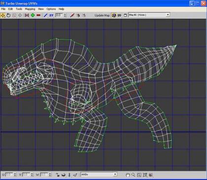This screenshot has height=180, width=207.
Task: Click the toolbar value spinner arrows
Action: (x=65, y=15)
